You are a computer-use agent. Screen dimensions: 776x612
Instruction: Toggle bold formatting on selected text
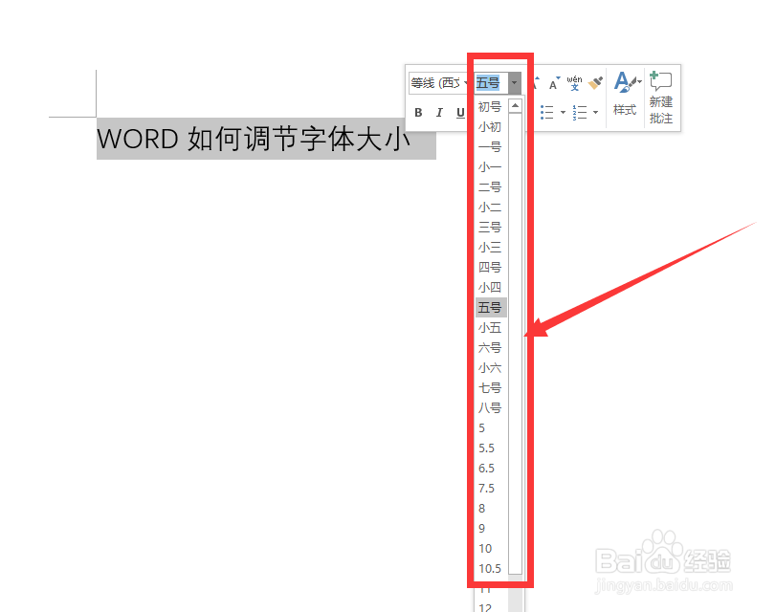coord(418,112)
